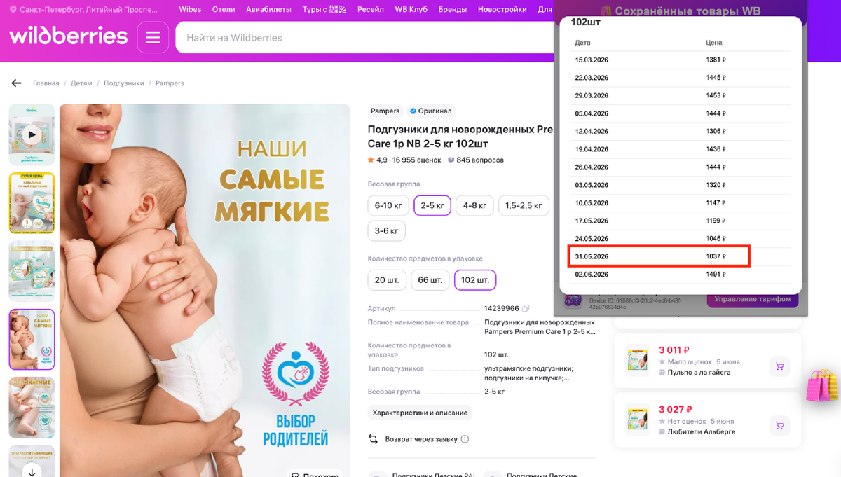The image size is (841, 477).
Task: Select pack size 20 шт.
Action: (387, 280)
